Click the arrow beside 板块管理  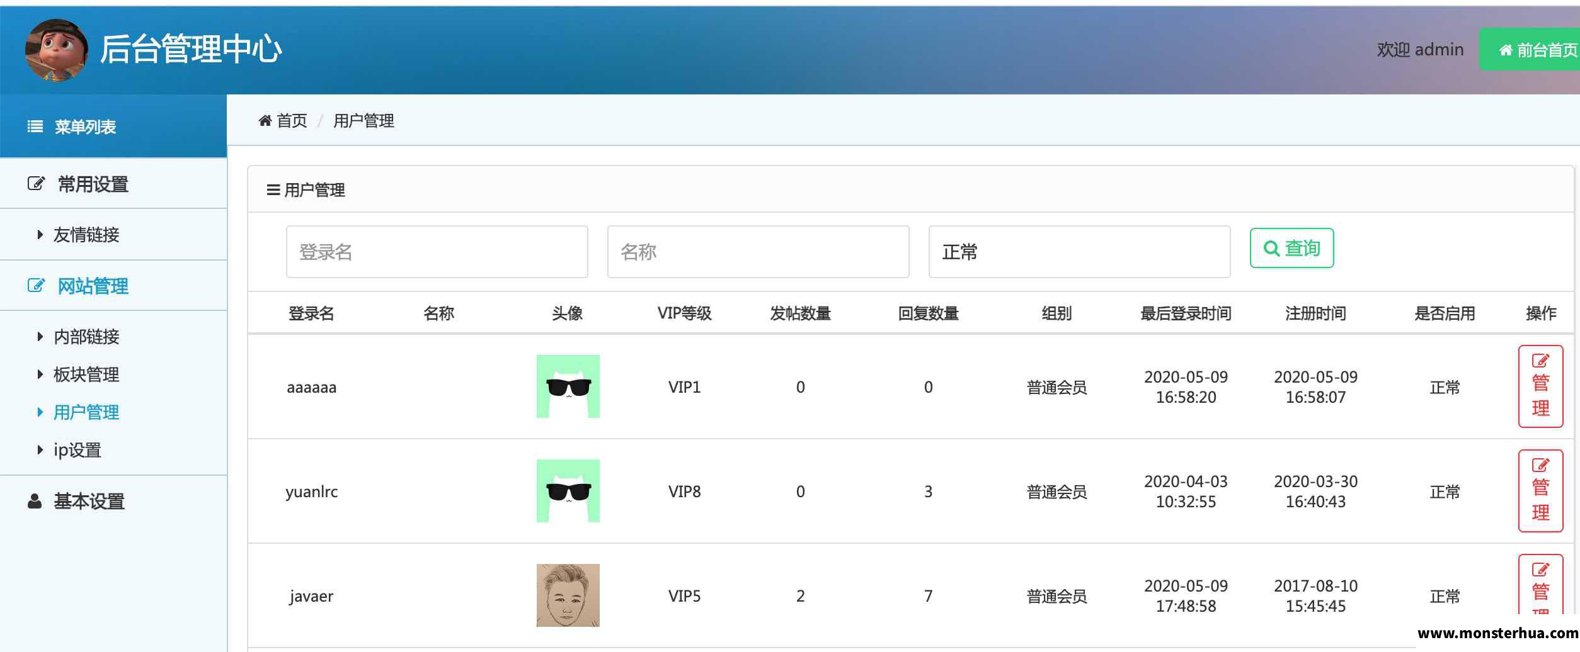pyautogui.click(x=40, y=374)
